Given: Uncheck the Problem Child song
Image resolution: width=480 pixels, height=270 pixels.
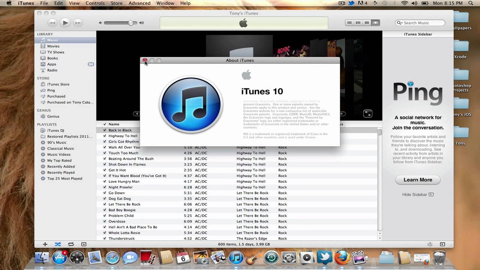Looking at the screenshot, I should click(x=105, y=216).
